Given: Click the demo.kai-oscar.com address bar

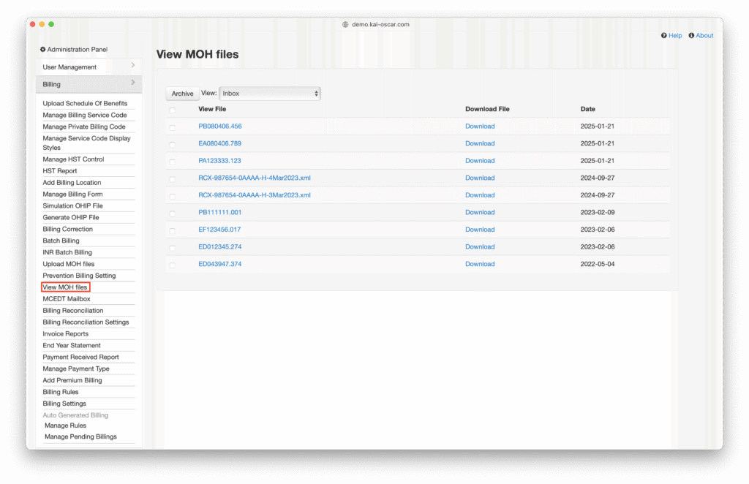Looking at the screenshot, I should 380,24.
